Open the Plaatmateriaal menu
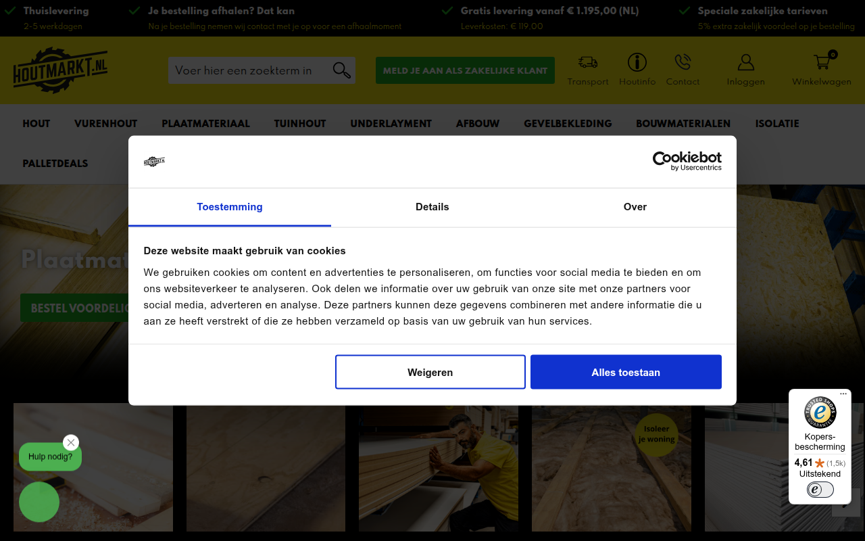865x541 pixels. point(205,124)
